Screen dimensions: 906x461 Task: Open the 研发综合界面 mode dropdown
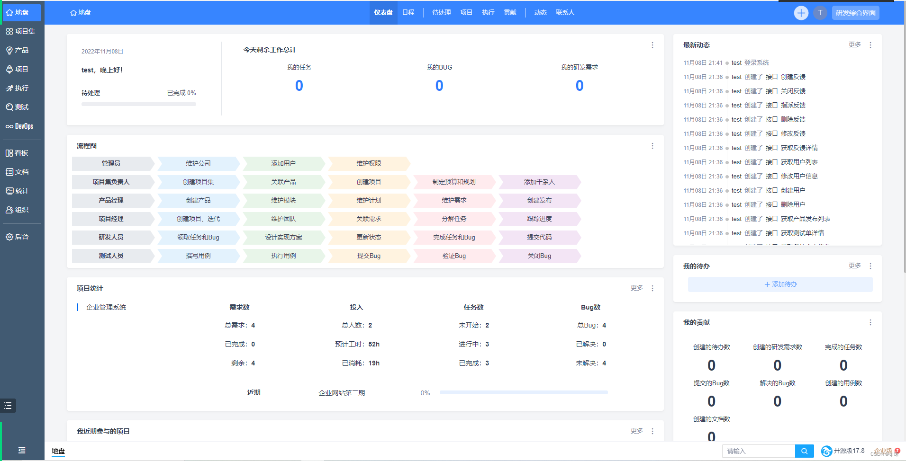tap(856, 13)
